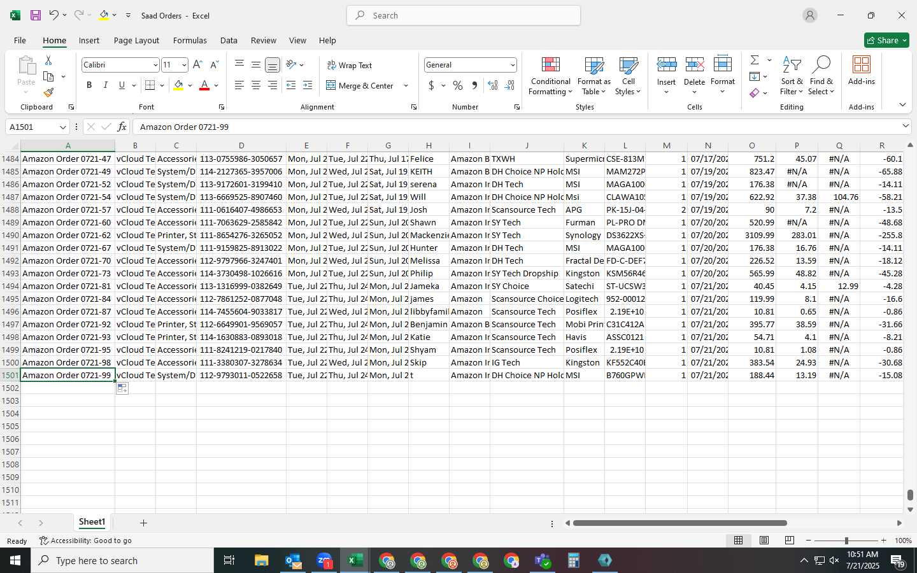Expand the Merge & Center dropdown arrow
The image size is (917, 573).
pos(406,85)
